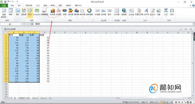Image resolution: width=195 pixels, height=104 pixels.
Task: Save workbook from quick access toolbar
Action: tap(5, 2)
